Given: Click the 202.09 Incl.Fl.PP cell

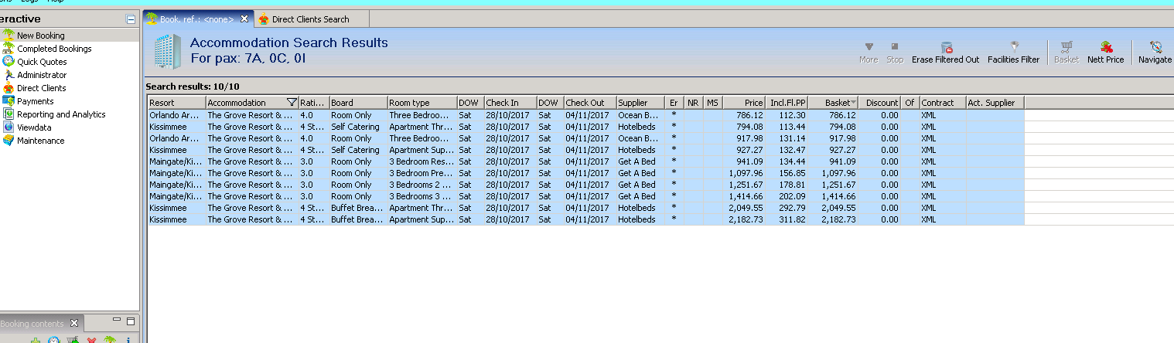Looking at the screenshot, I should [x=787, y=196].
